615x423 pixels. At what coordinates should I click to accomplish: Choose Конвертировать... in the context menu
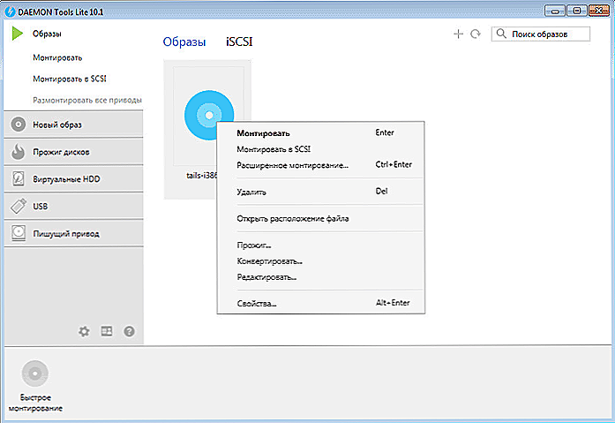click(x=321, y=261)
